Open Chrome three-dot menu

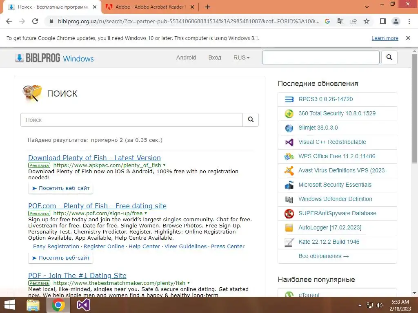[x=409, y=21]
